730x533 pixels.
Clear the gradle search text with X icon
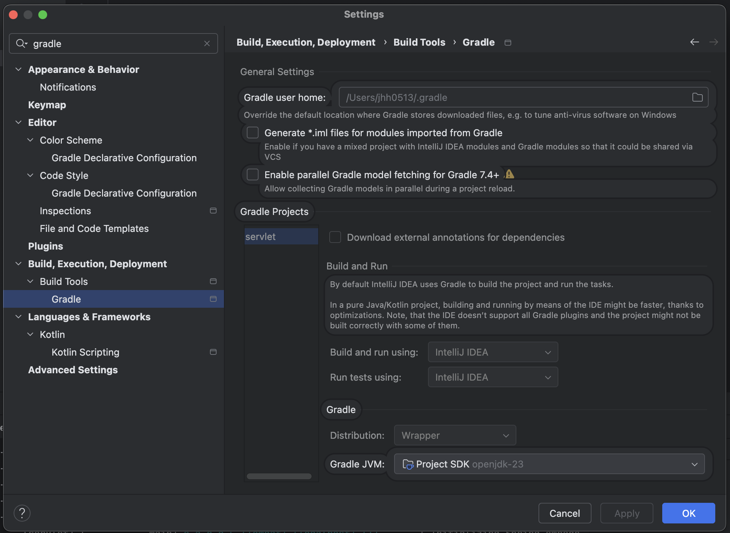coord(207,43)
